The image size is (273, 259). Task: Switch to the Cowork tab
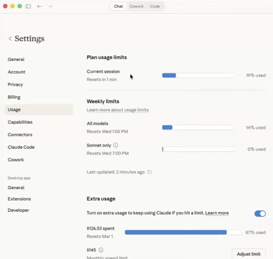(136, 6)
